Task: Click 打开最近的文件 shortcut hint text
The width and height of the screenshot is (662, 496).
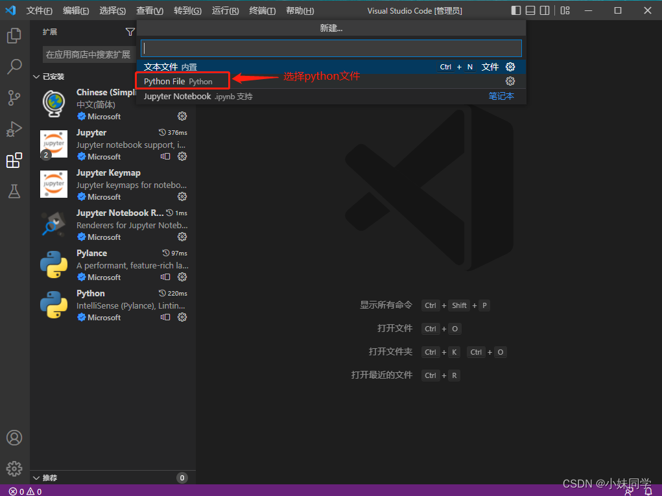Action: pyautogui.click(x=382, y=375)
